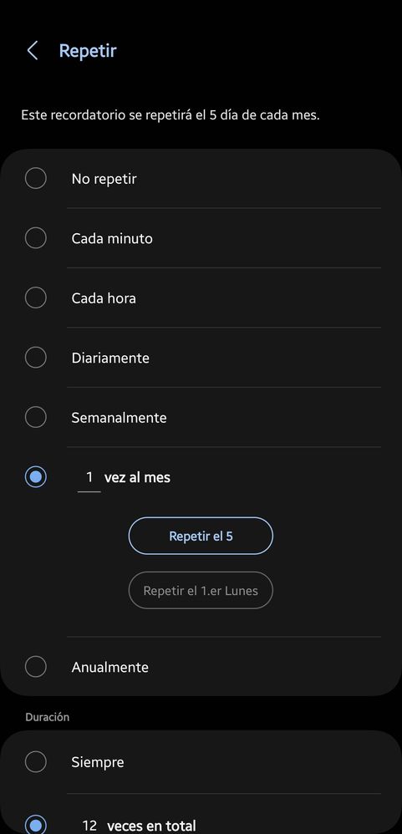The image size is (402, 834).
Task: Tap the Siempre label text
Action: [x=98, y=762]
